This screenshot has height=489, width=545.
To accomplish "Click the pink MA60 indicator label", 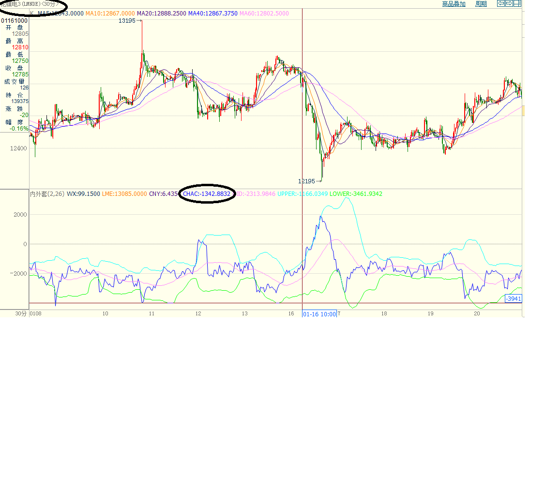I will pos(264,14).
